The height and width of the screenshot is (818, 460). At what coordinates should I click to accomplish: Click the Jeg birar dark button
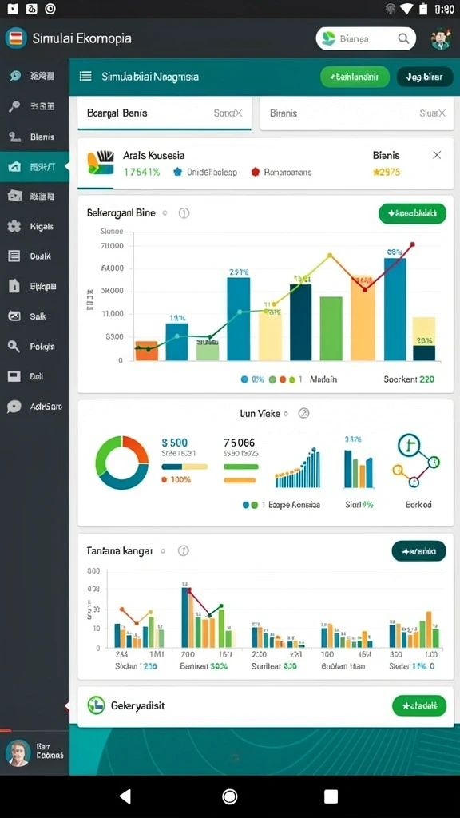point(425,77)
